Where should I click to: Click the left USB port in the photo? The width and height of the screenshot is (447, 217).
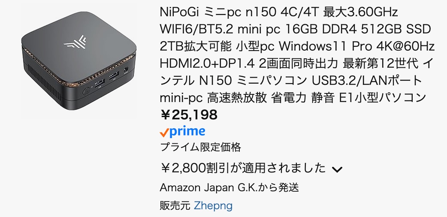tap(99, 83)
